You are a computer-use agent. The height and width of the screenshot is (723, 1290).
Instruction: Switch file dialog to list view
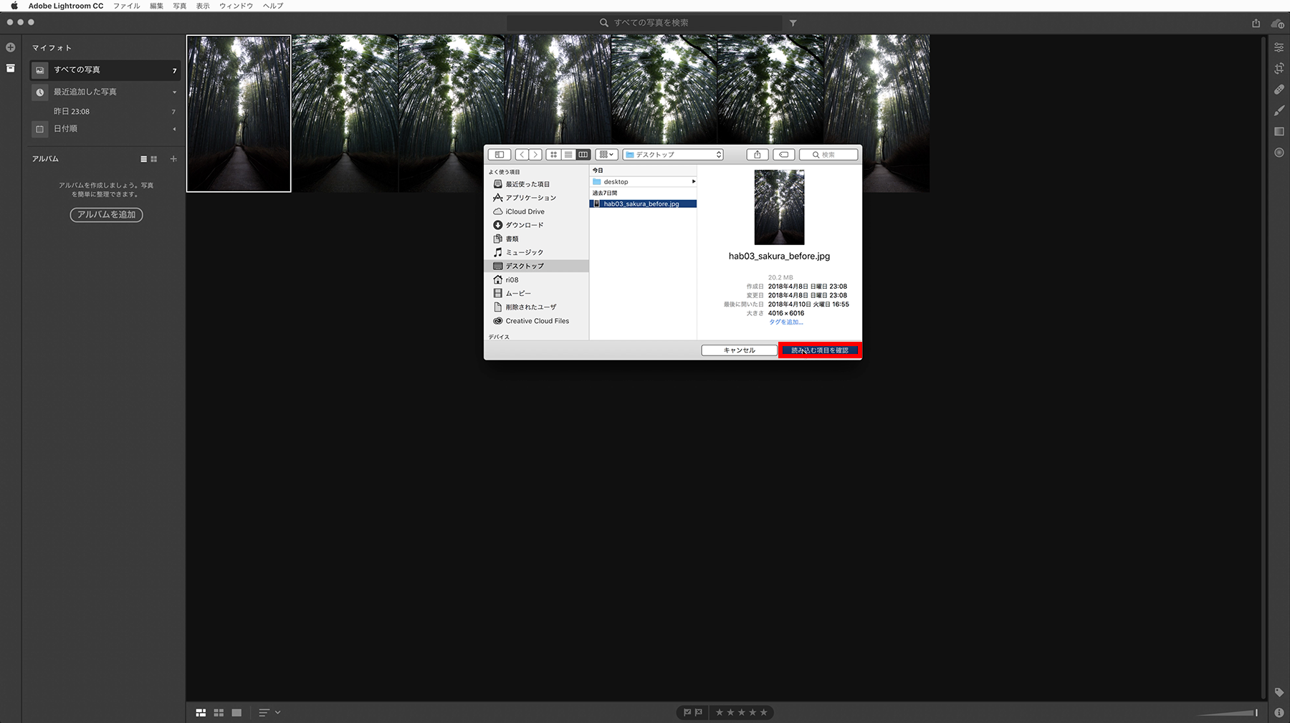tap(568, 155)
